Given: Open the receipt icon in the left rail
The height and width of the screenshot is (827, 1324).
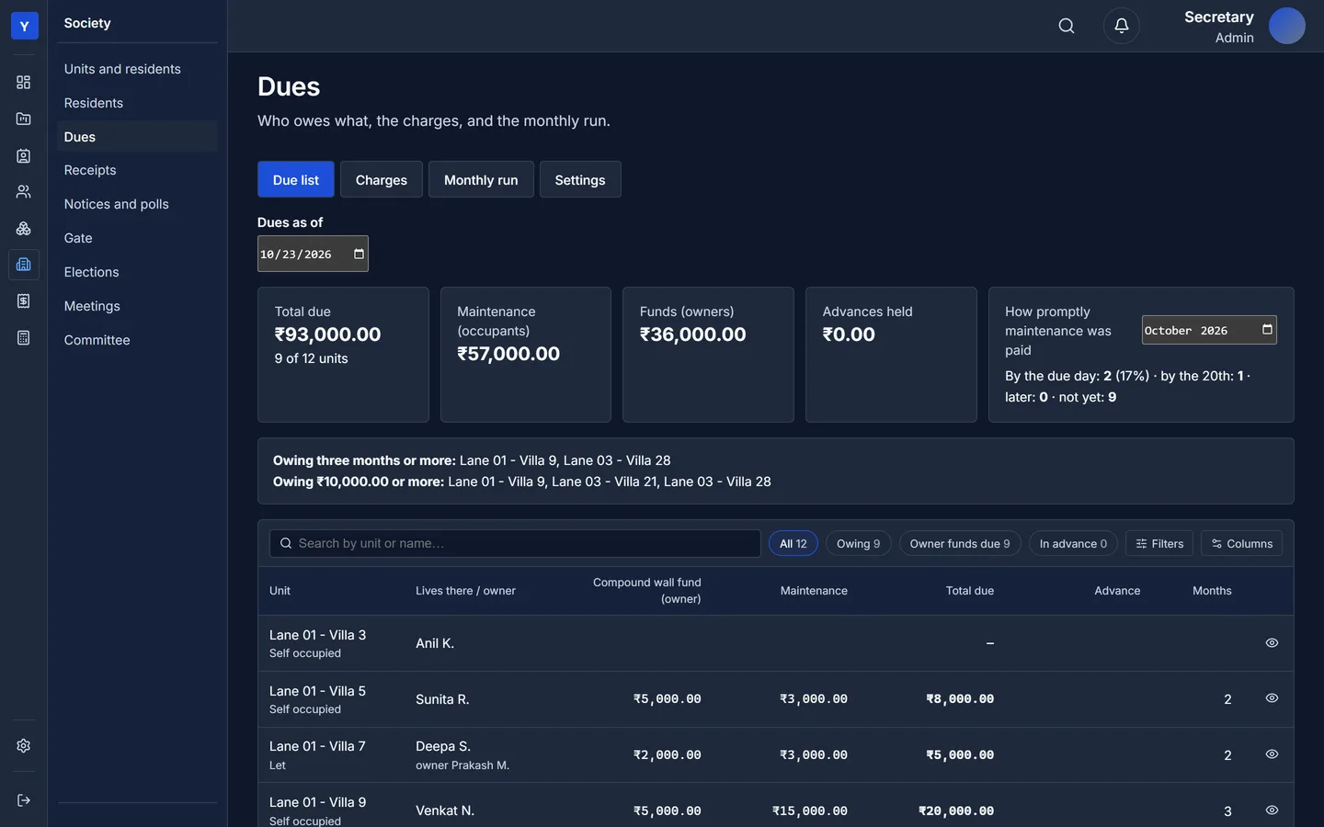Looking at the screenshot, I should pyautogui.click(x=24, y=301).
